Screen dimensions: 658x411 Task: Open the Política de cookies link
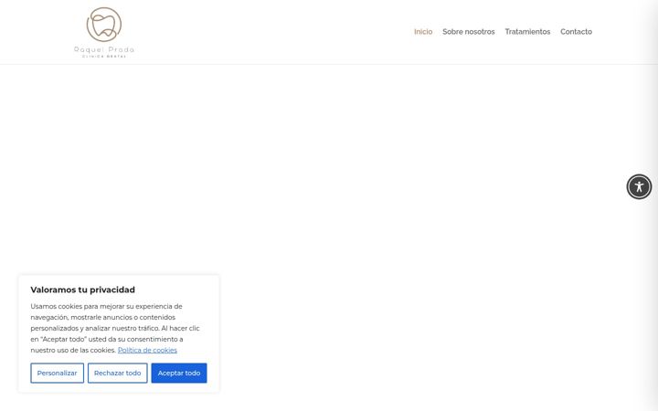click(147, 350)
